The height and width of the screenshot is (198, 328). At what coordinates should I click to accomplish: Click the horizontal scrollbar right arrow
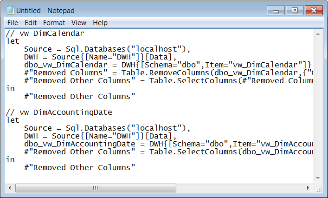point(308,188)
